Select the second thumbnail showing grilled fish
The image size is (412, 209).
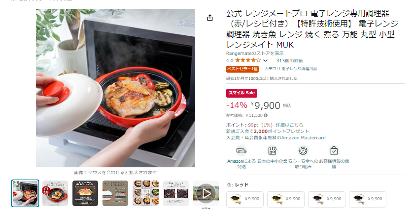coord(55,193)
